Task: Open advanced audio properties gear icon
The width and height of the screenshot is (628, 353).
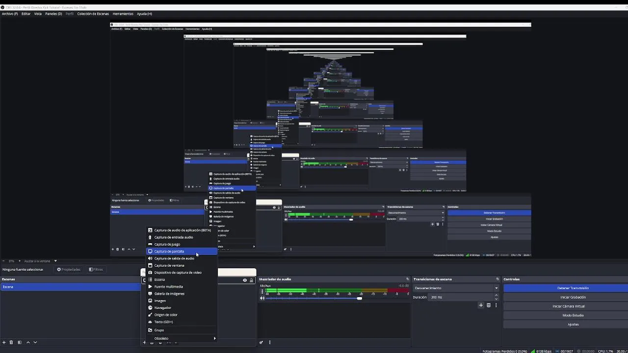Action: pyautogui.click(x=261, y=342)
